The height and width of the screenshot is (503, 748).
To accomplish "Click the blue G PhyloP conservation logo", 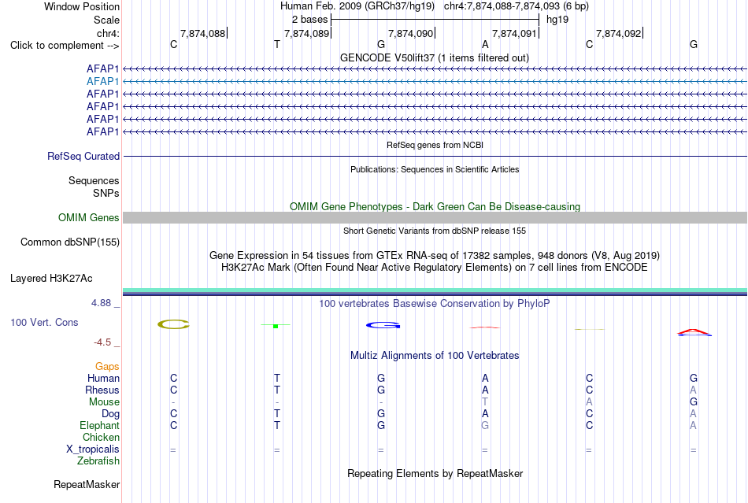I will coord(383,326).
